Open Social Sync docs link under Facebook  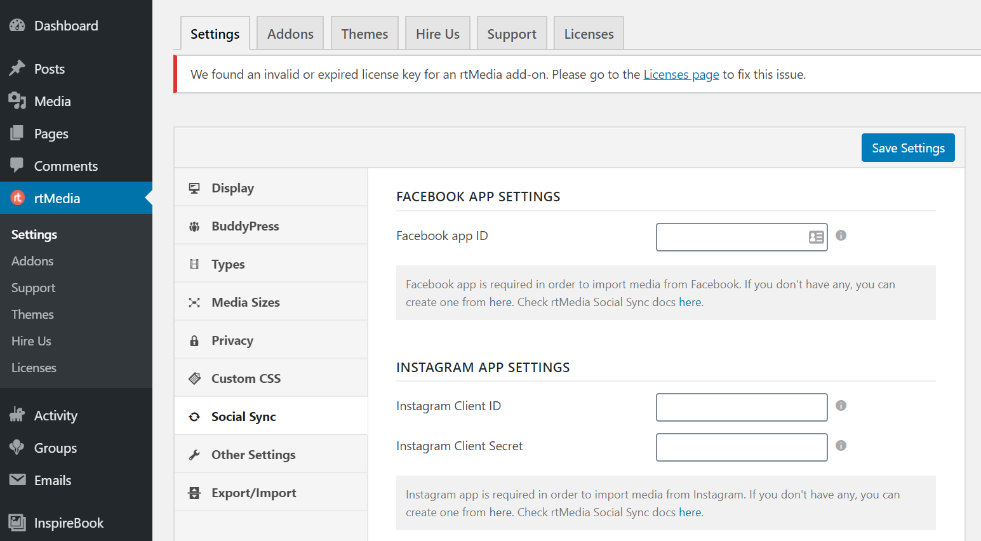tap(690, 302)
